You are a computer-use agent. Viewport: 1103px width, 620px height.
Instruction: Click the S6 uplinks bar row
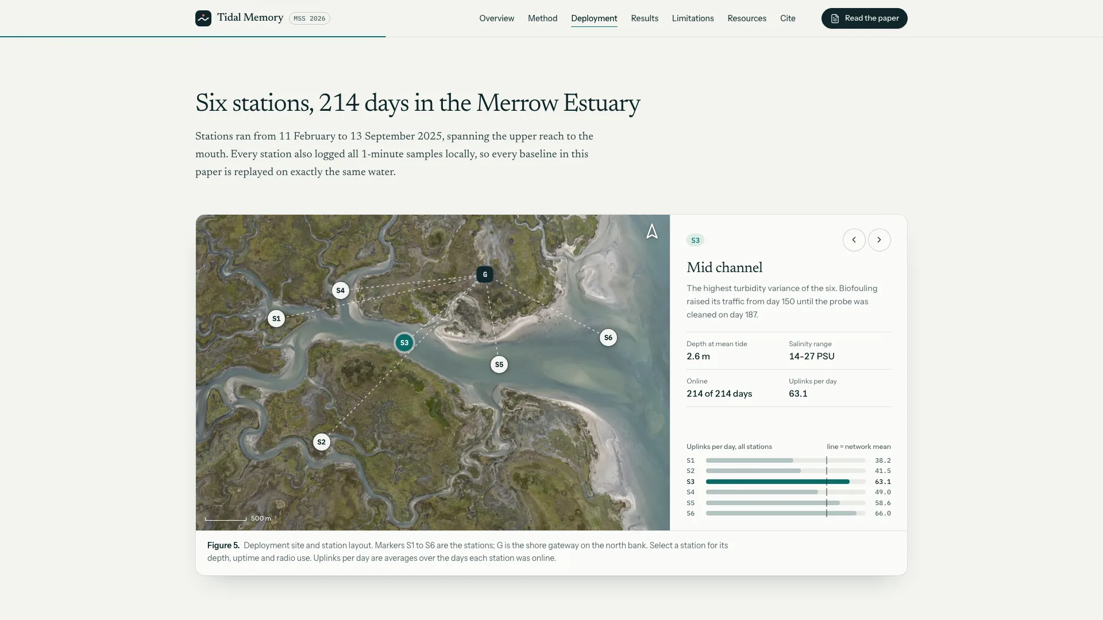click(789, 513)
